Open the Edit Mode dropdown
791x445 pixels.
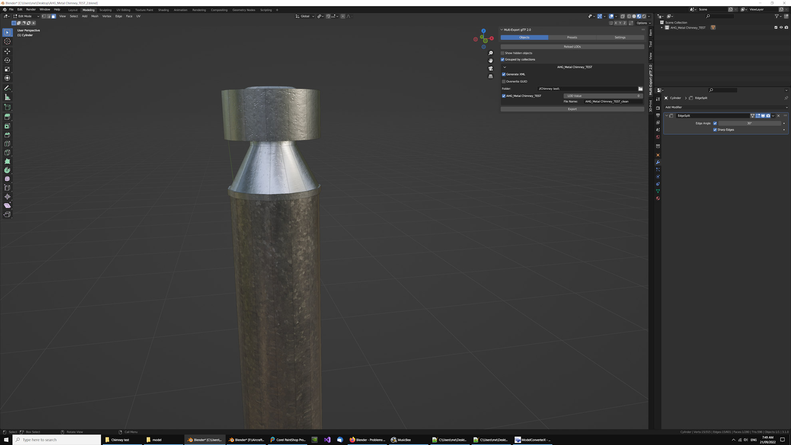click(26, 16)
